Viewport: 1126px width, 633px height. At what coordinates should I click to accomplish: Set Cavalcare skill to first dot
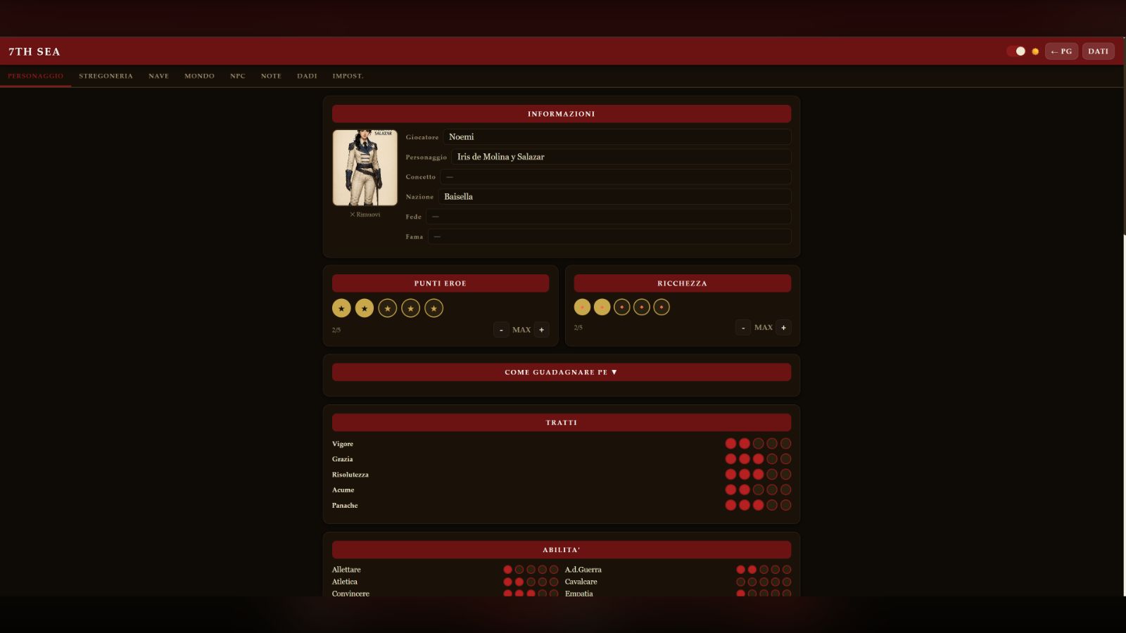pos(740,582)
